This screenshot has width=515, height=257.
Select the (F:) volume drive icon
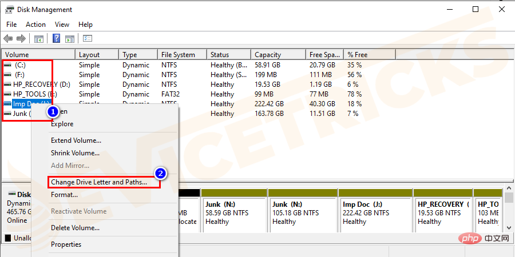click(x=7, y=75)
